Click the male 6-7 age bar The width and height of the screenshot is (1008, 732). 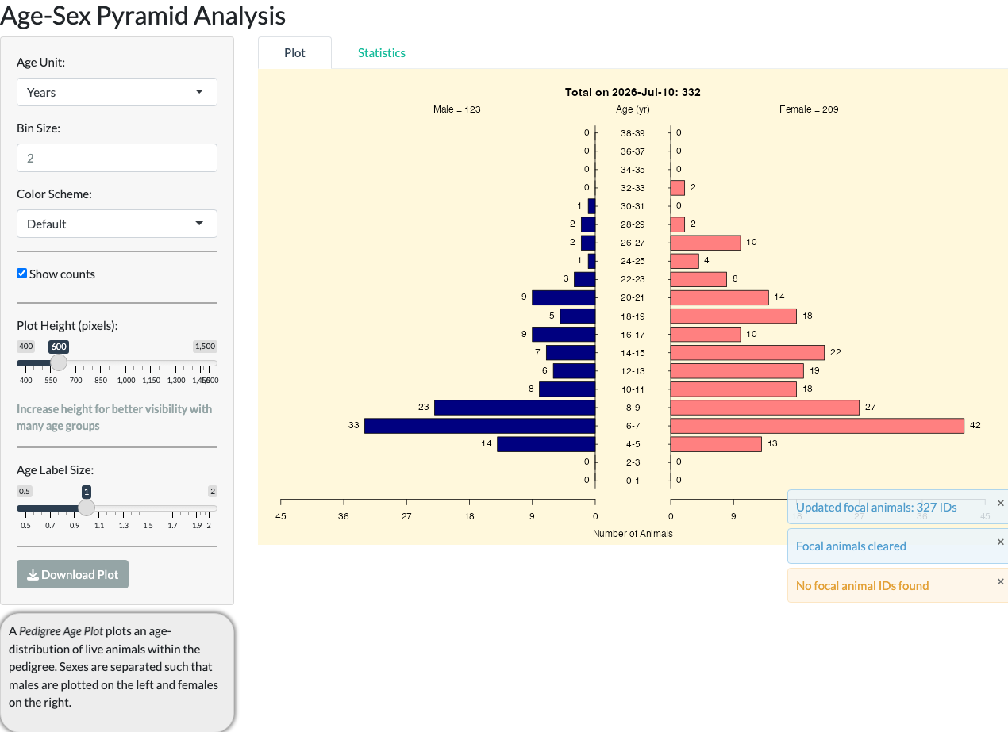[480, 426]
